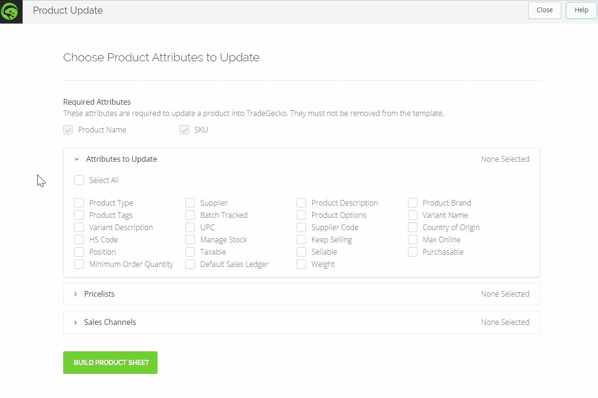Select the Product Description checkbox
Viewport: 598px width, 398px height.
[x=301, y=203]
